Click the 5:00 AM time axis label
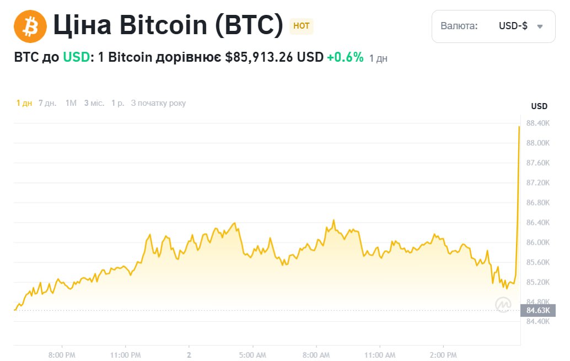The width and height of the screenshot is (570, 361). (x=253, y=355)
